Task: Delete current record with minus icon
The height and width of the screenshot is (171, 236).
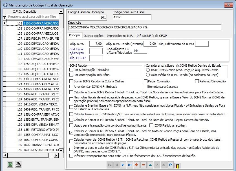Action: (143, 165)
